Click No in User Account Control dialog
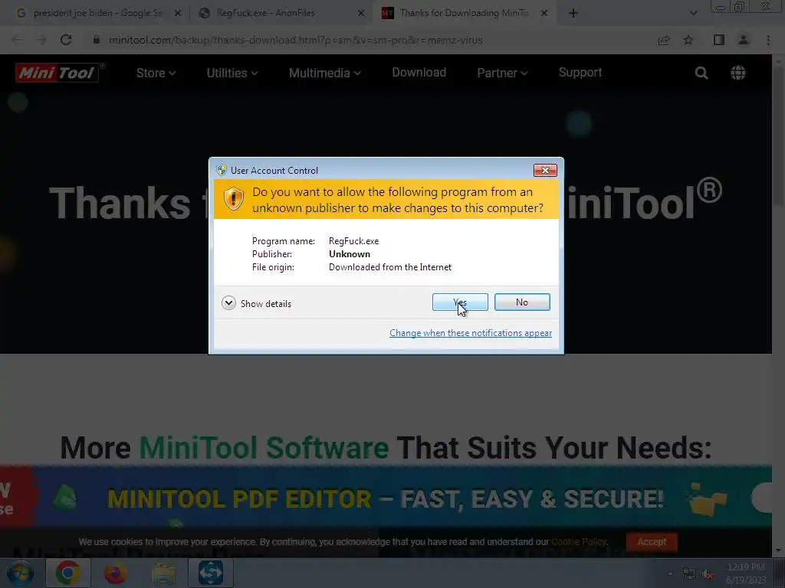785x588 pixels. click(522, 302)
